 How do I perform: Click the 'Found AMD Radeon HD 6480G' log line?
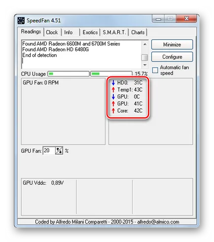pos(55,49)
